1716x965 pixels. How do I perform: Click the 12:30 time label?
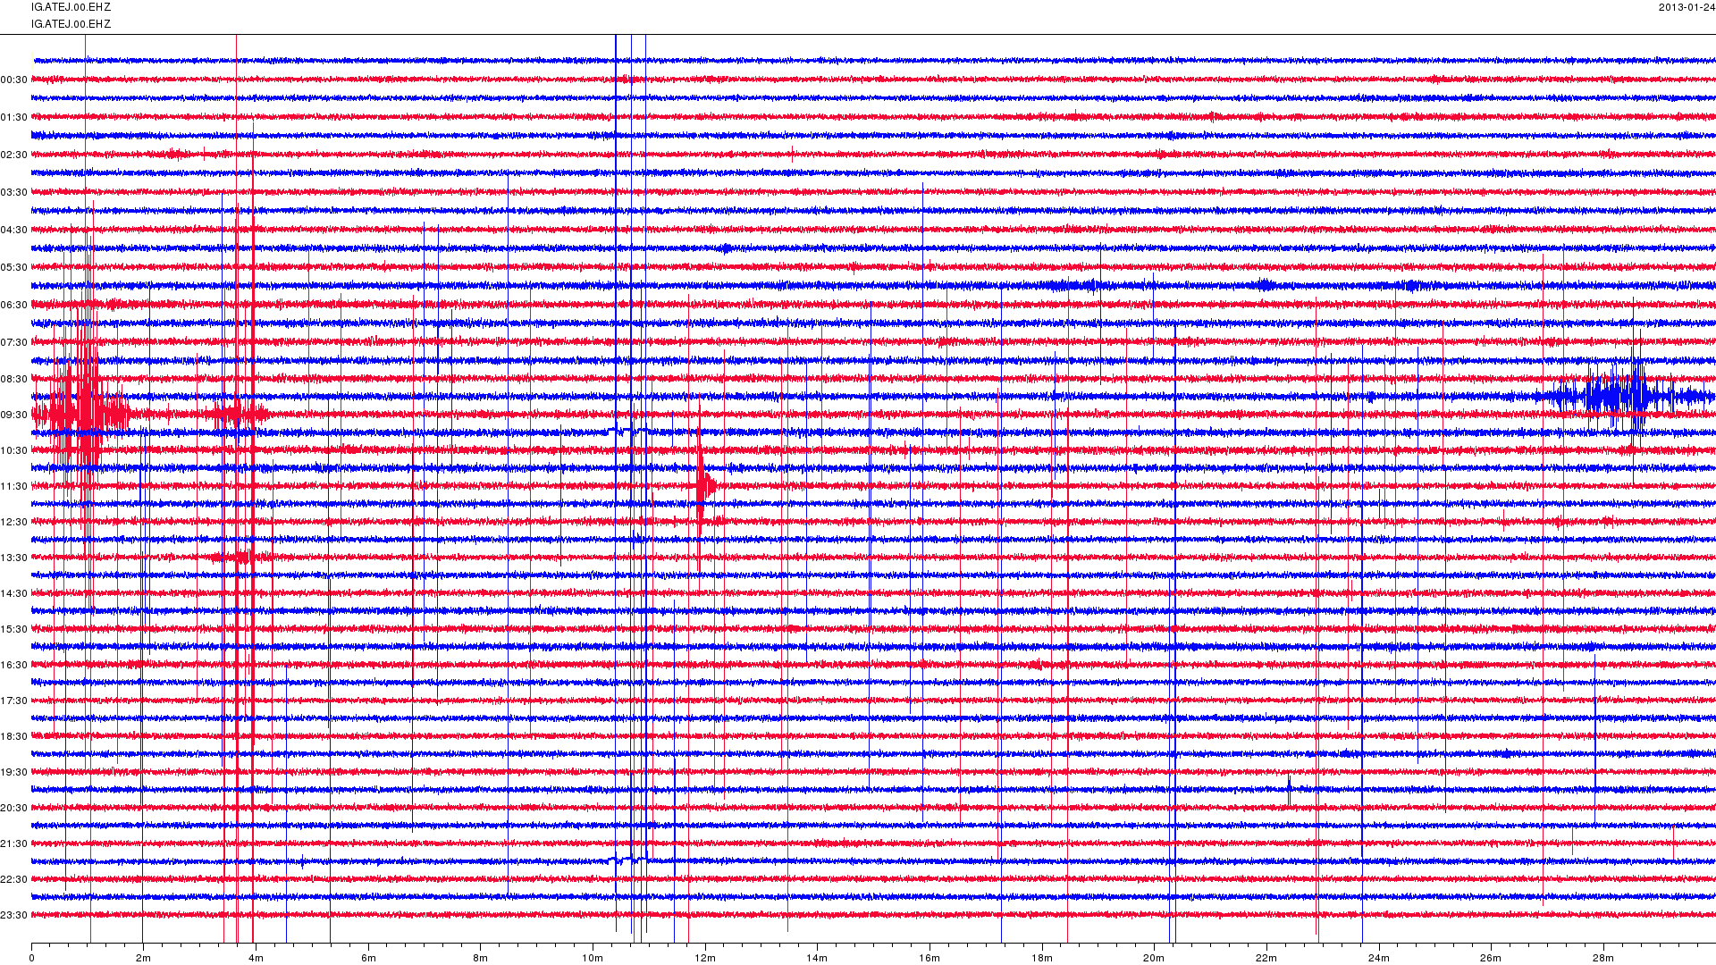13,523
